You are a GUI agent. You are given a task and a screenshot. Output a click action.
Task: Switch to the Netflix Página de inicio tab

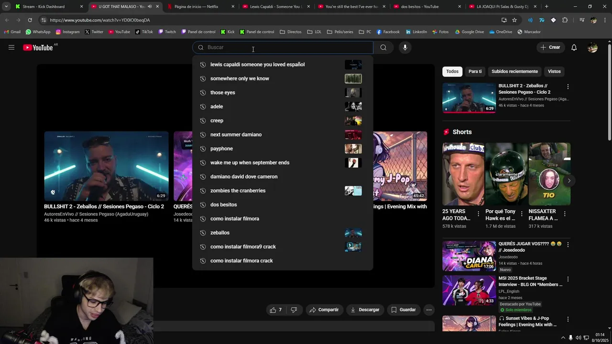[201, 7]
